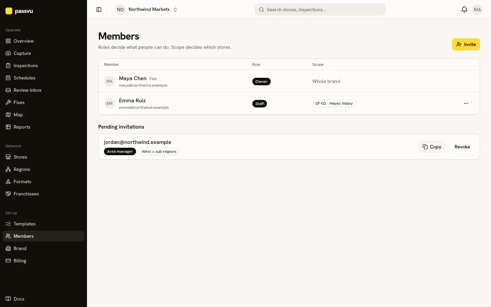Click the SF-03 · Hayes Valley scope chip
491x307 pixels.
(334, 103)
